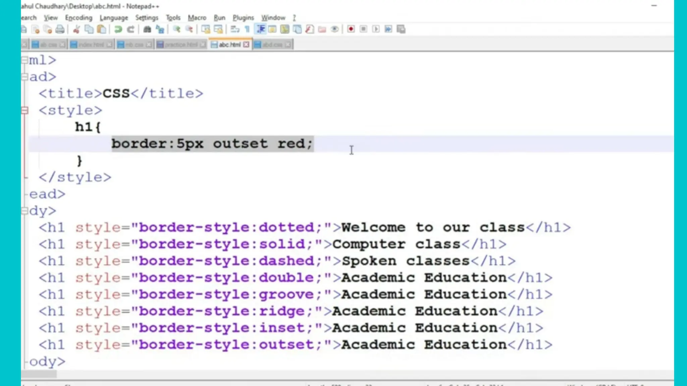687x386 pixels.
Task: Click the Zoom In toolbar icon
Action: point(176,29)
